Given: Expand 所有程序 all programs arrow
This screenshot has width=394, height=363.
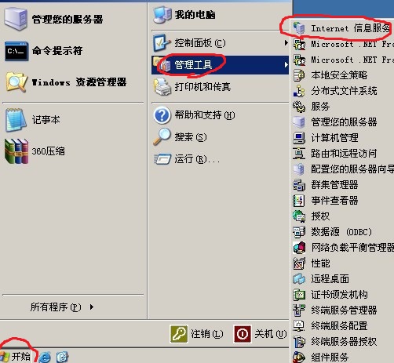Looking at the screenshot, I should [91, 307].
